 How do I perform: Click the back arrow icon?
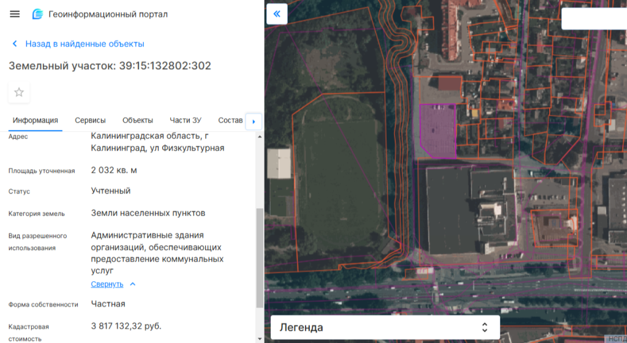(15, 43)
